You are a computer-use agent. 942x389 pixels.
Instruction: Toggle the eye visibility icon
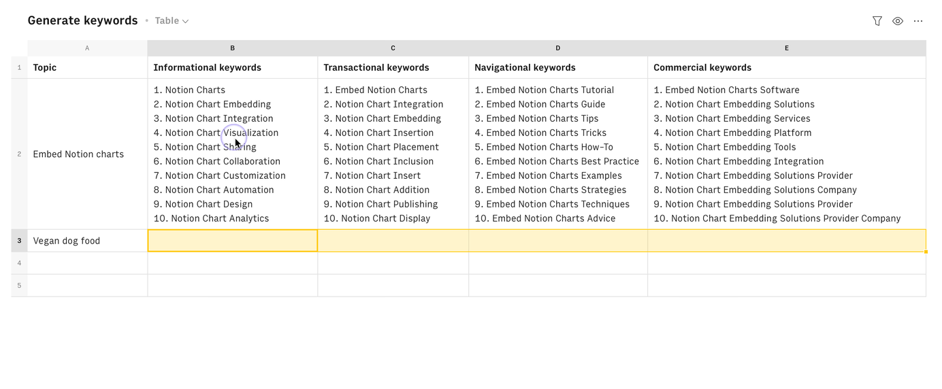(x=898, y=21)
